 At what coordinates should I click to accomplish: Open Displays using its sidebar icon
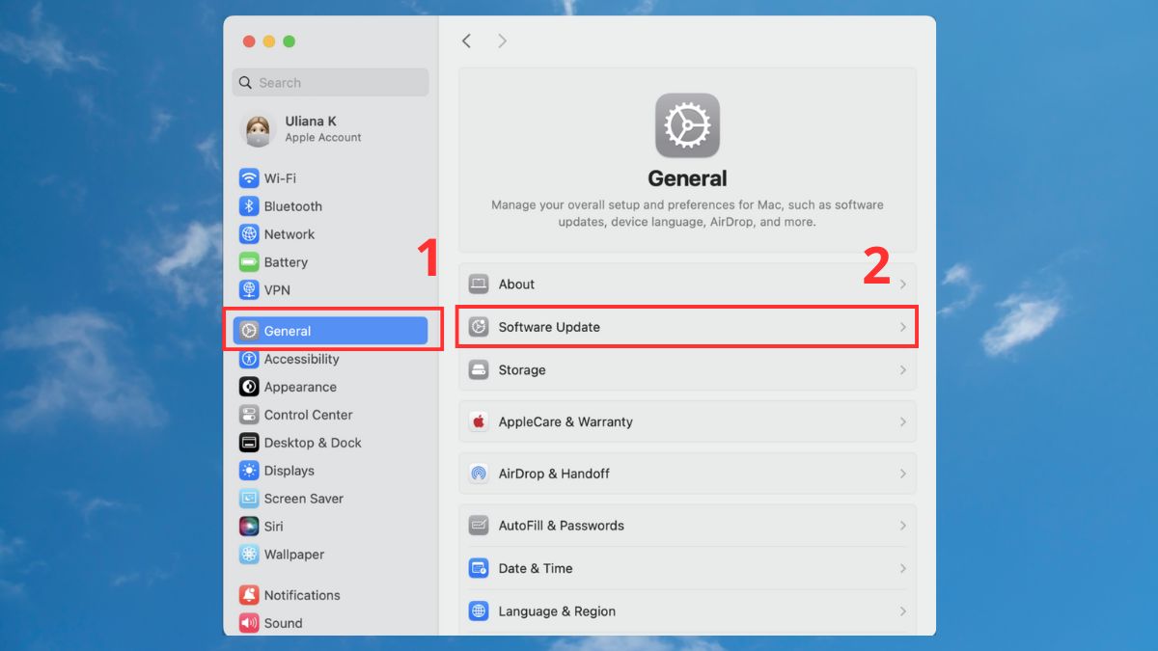pos(249,471)
